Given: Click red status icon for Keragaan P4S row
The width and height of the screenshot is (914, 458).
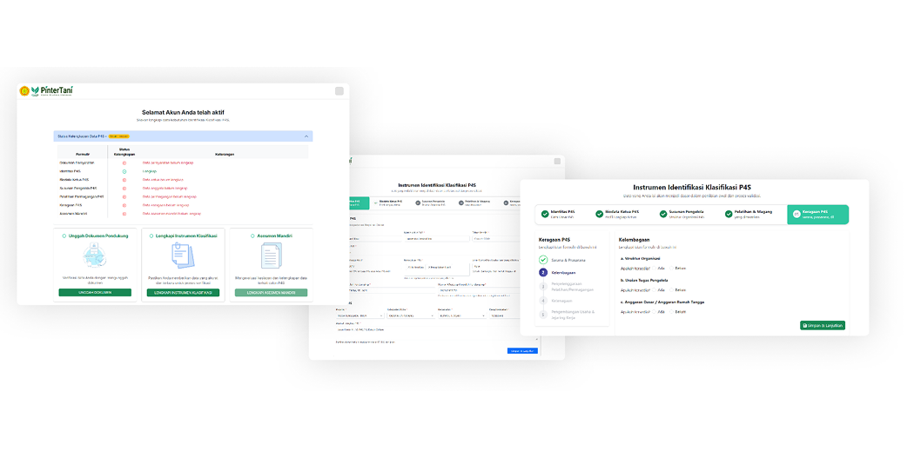Looking at the screenshot, I should pos(124,205).
